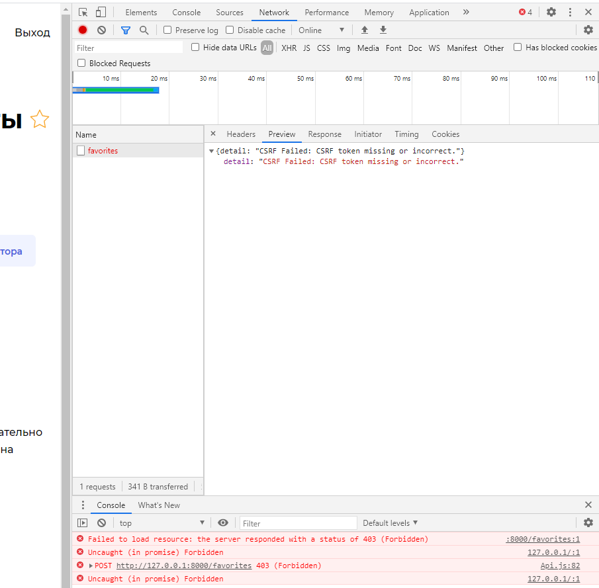Open the Api.js:82 source link
Screen dimensions: 599x588
[560, 566]
